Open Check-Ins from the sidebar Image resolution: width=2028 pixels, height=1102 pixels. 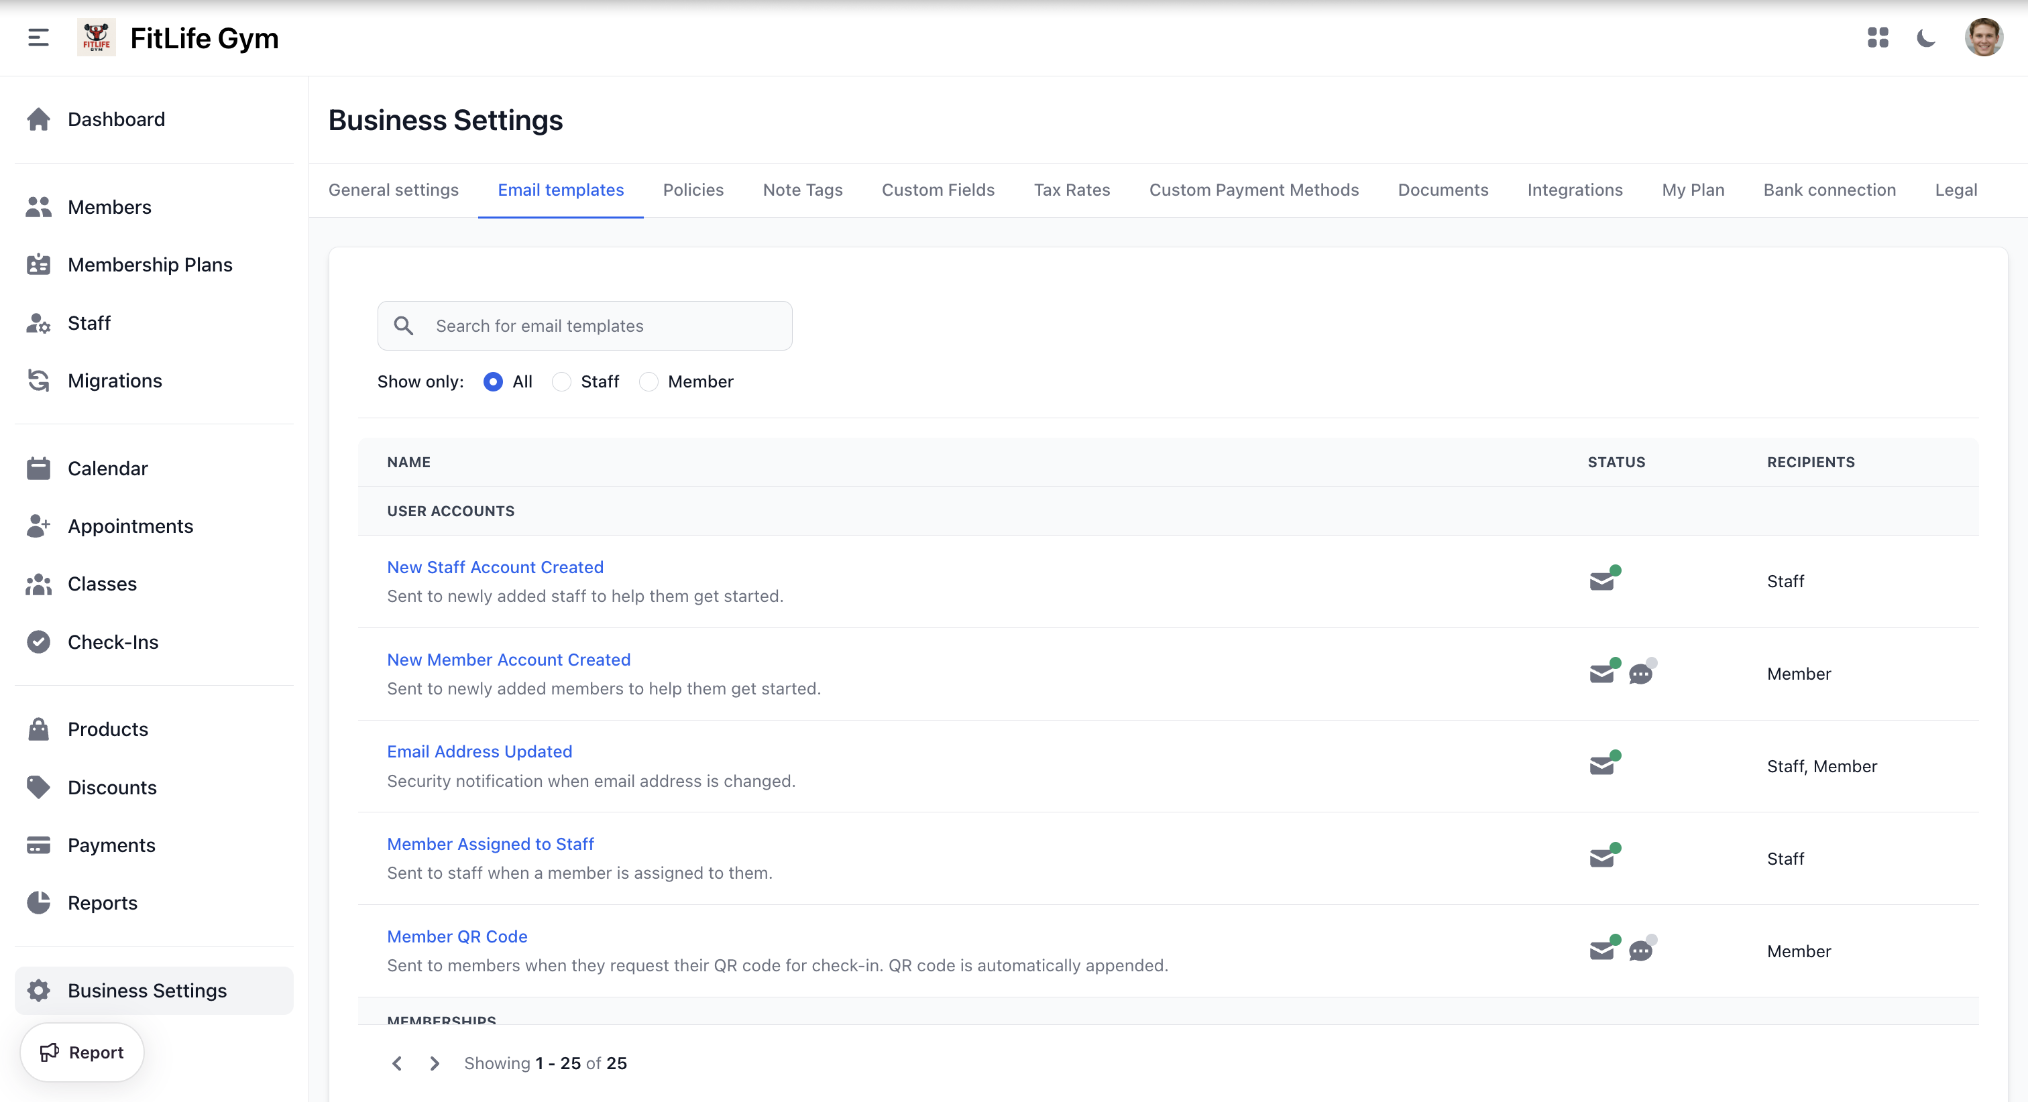(113, 641)
